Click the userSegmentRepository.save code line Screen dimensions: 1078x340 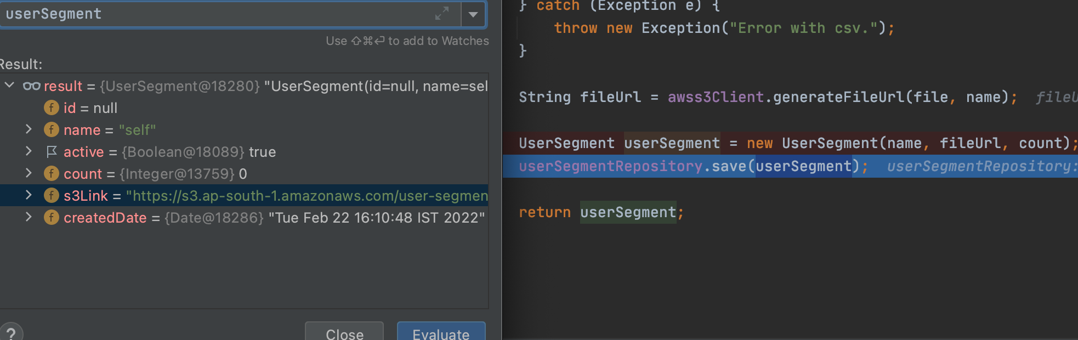pyautogui.click(x=790, y=166)
